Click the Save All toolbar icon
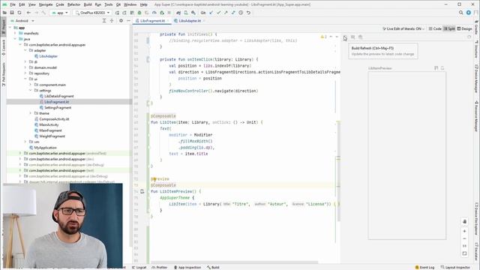This screenshot has height=270, width=480. [12, 13]
